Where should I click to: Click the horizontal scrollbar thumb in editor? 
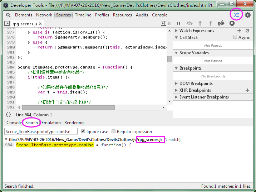coord(68,107)
